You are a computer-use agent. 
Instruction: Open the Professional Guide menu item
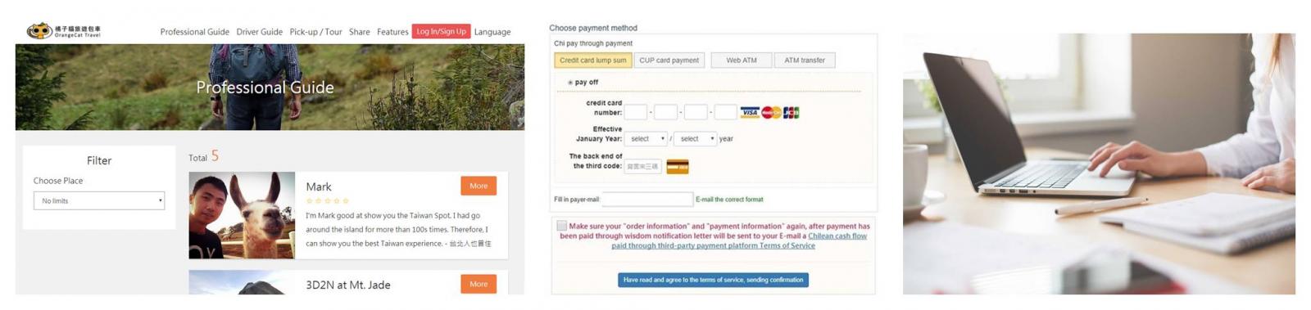click(194, 32)
